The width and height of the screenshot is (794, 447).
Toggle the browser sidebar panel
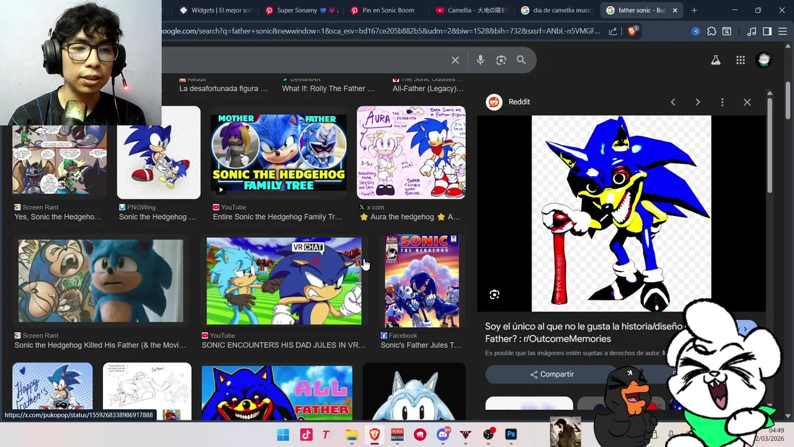click(x=767, y=31)
